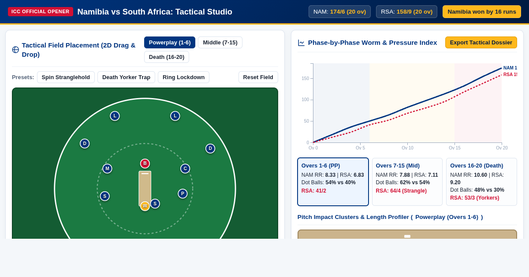Select the yellow W wicketkeeper marker
Screen dimensions: 529x277
145,206
